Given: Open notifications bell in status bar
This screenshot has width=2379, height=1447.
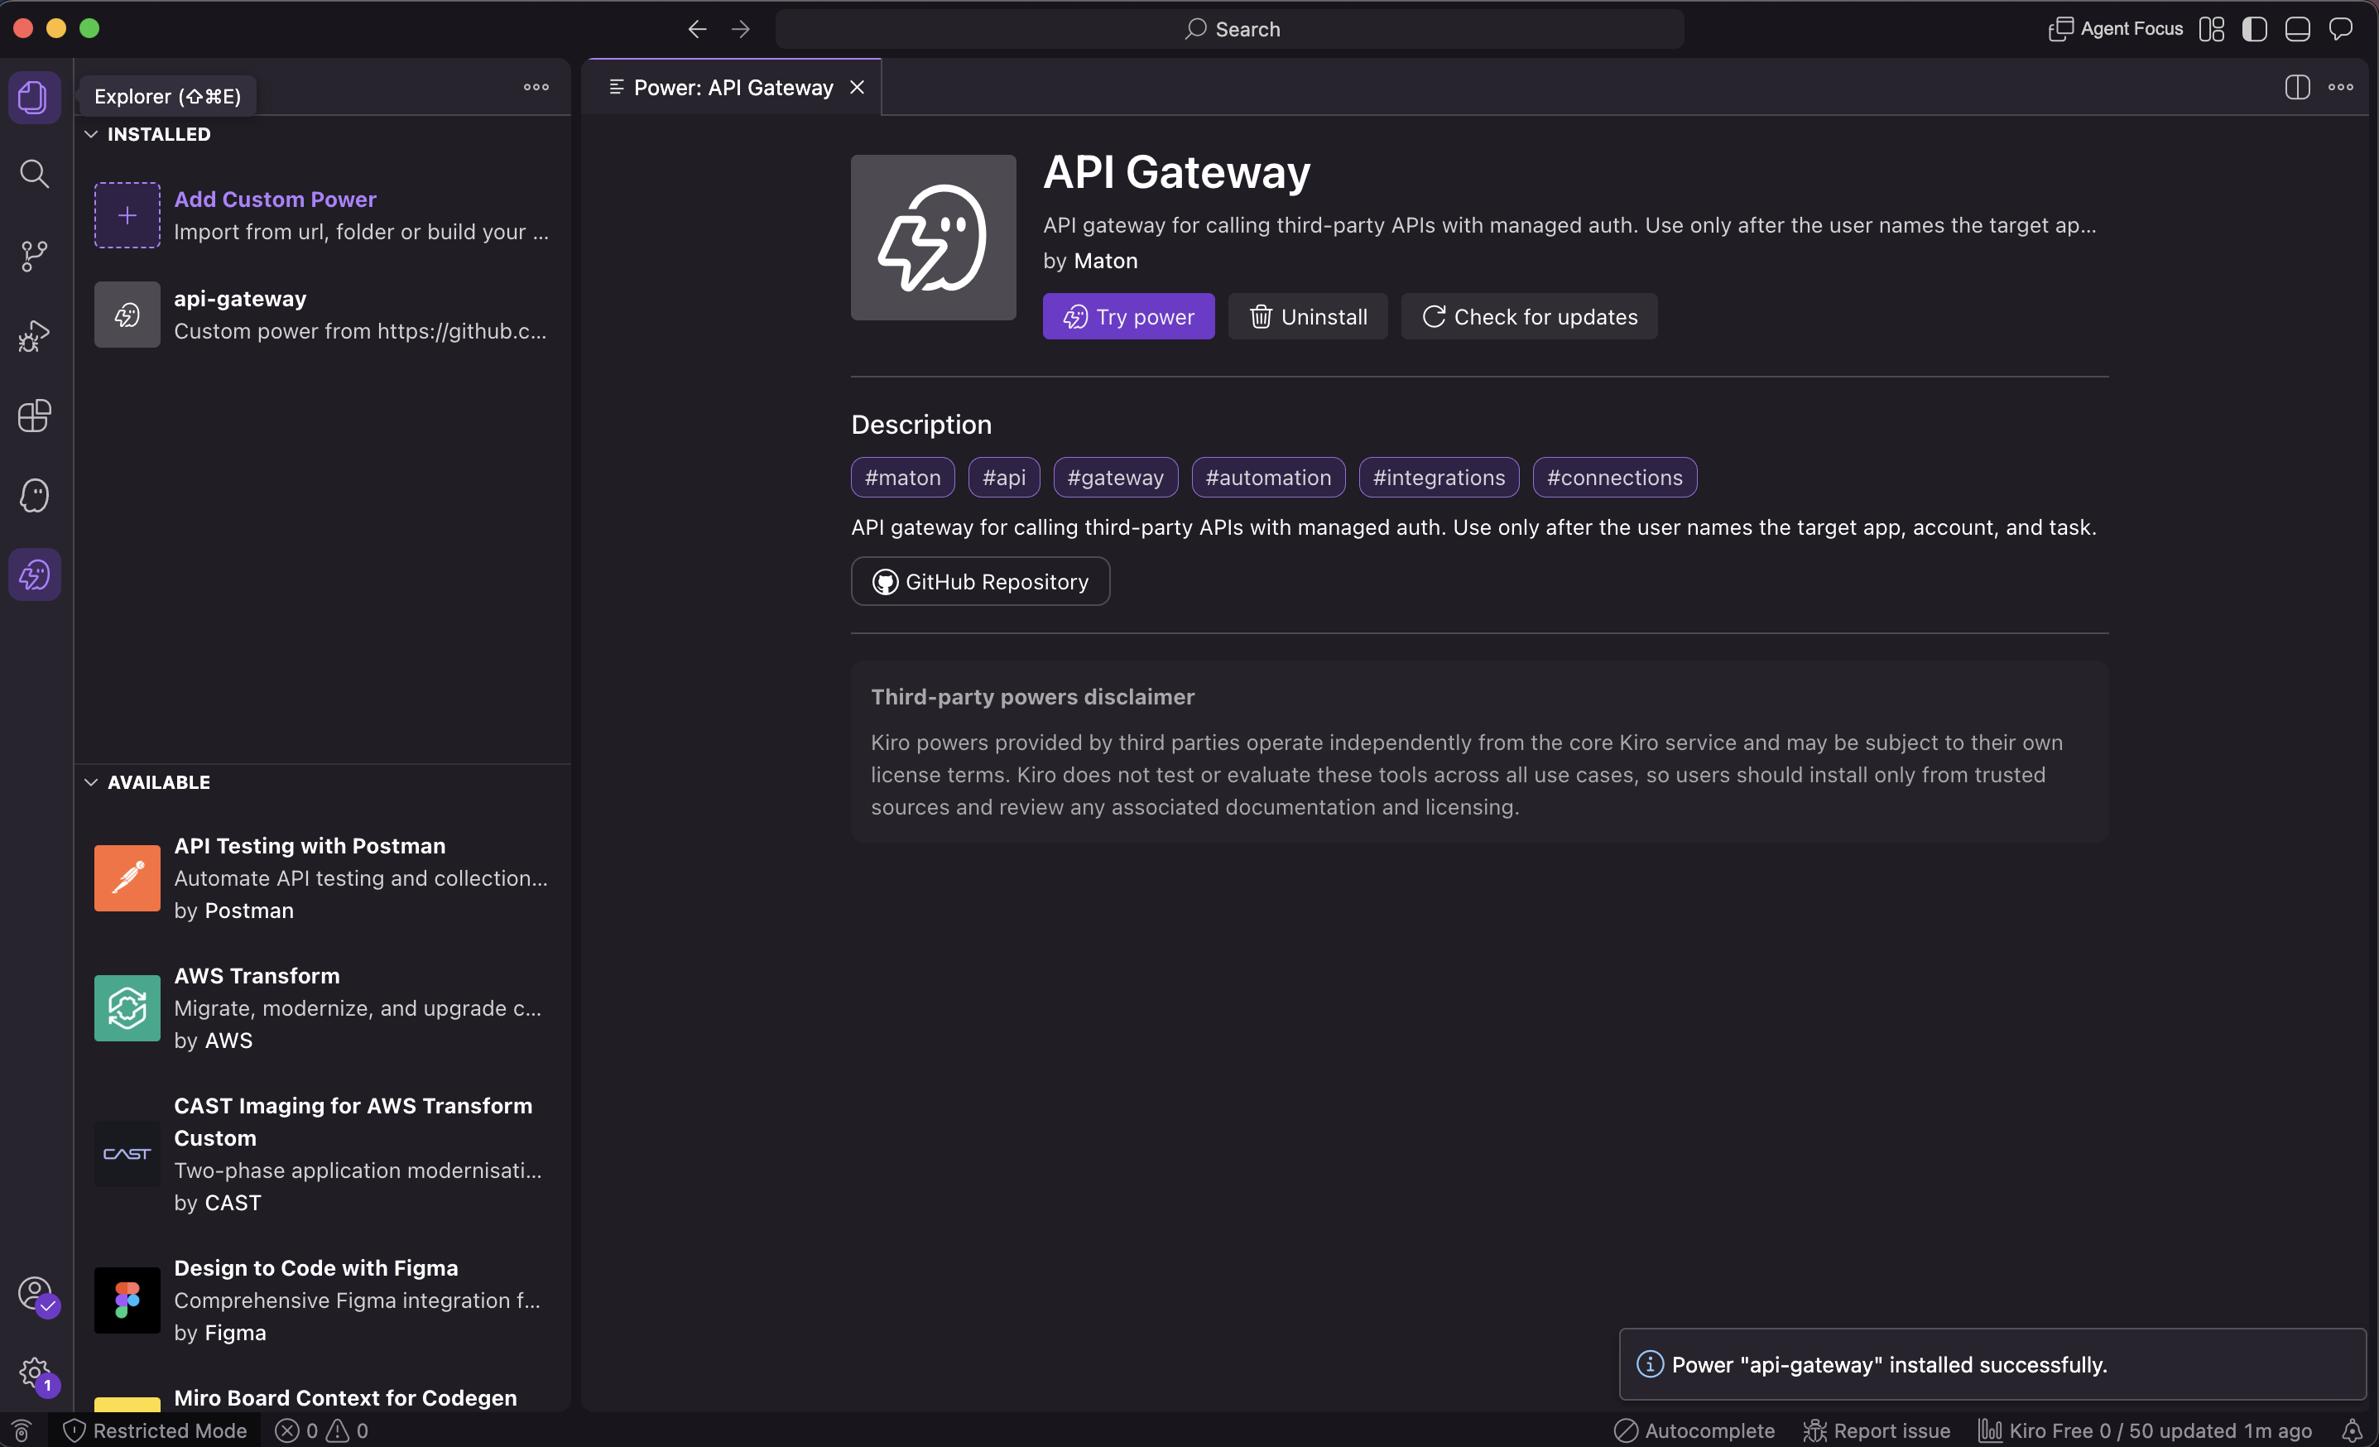Looking at the screenshot, I should pyautogui.click(x=2352, y=1430).
